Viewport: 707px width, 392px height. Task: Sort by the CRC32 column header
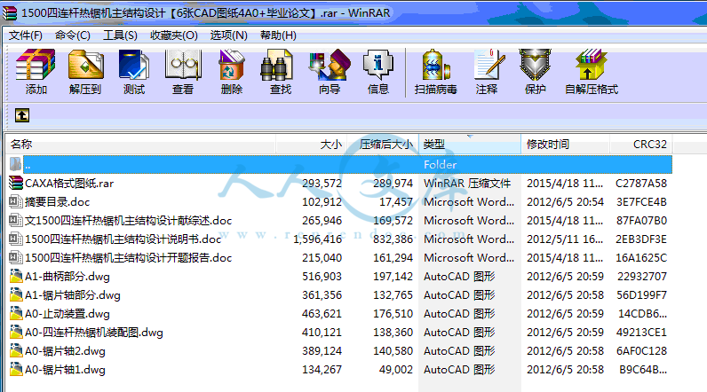[x=641, y=145]
